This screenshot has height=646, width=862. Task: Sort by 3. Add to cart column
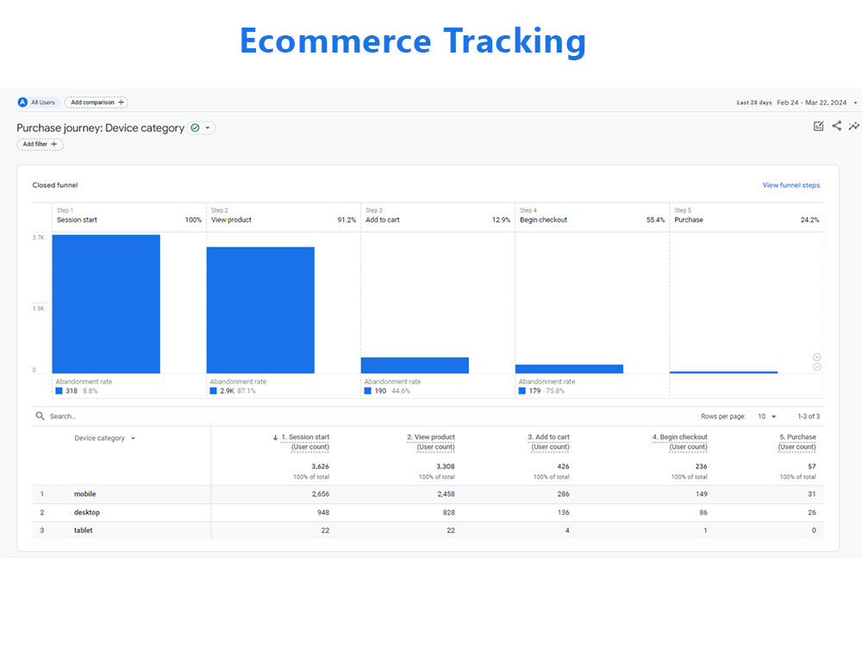548,442
